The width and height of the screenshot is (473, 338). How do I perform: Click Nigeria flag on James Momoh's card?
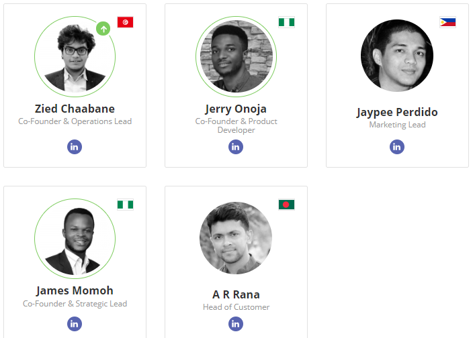pos(125,205)
